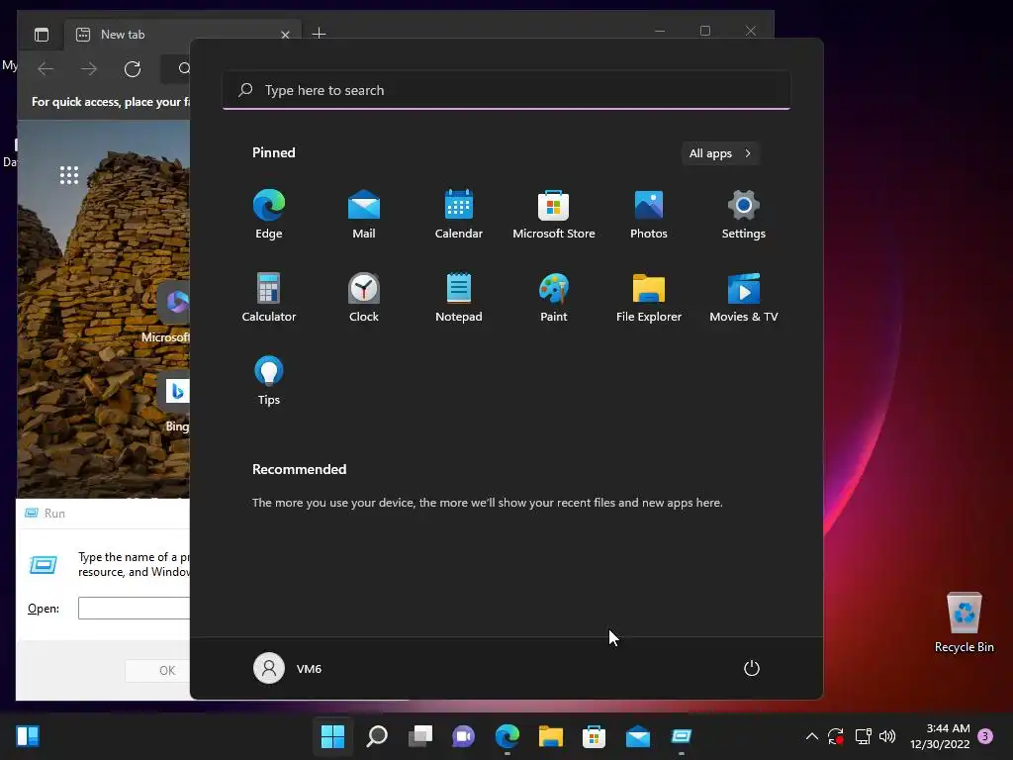The width and height of the screenshot is (1013, 760).
Task: Click the Open field in Run dialog
Action: pos(134,609)
